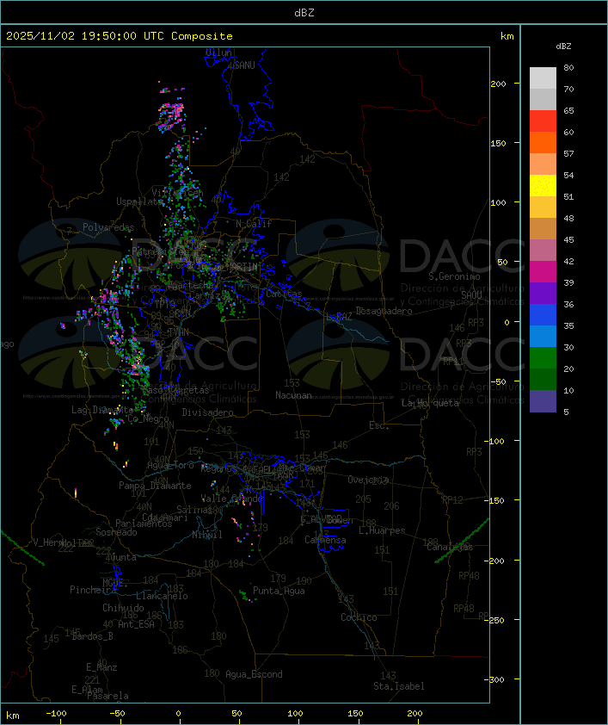Click the 'Lag.Diamante' map label
The width and height of the screenshot is (608, 725).
point(102,410)
